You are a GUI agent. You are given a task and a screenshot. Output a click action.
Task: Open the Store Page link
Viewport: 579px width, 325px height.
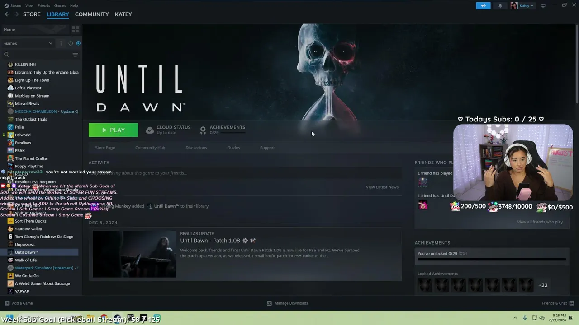[105, 148]
